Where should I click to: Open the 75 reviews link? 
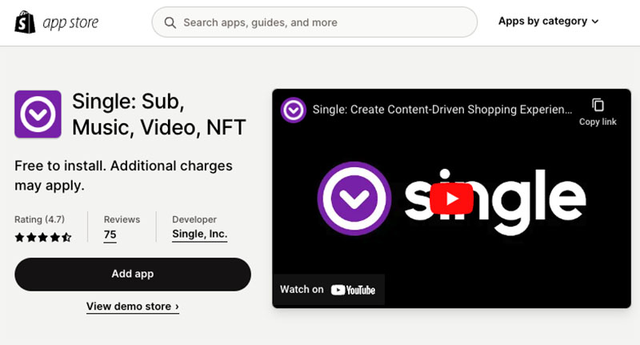pos(110,235)
